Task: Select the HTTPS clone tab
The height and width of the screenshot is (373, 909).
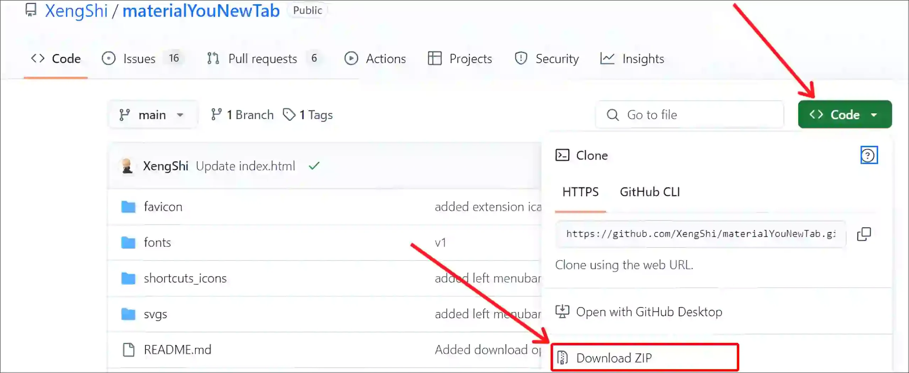Action: pos(580,192)
